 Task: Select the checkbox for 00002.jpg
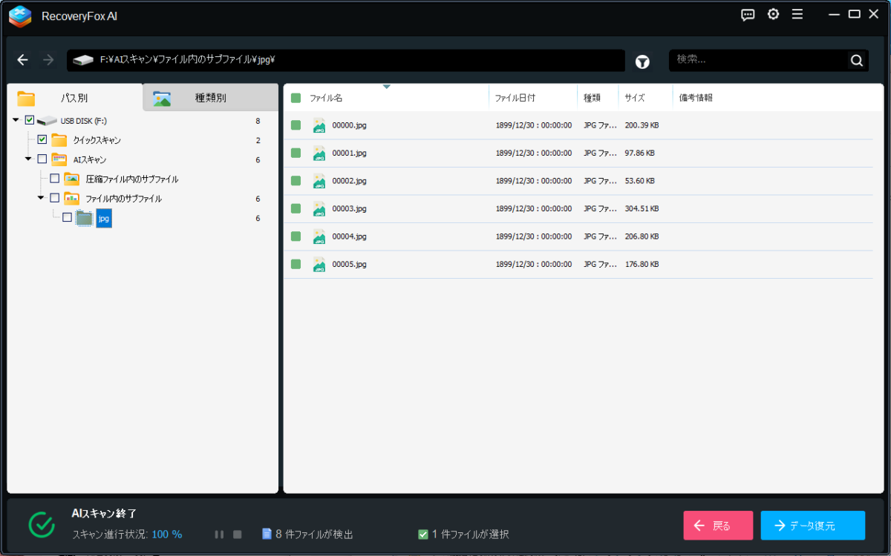(296, 181)
